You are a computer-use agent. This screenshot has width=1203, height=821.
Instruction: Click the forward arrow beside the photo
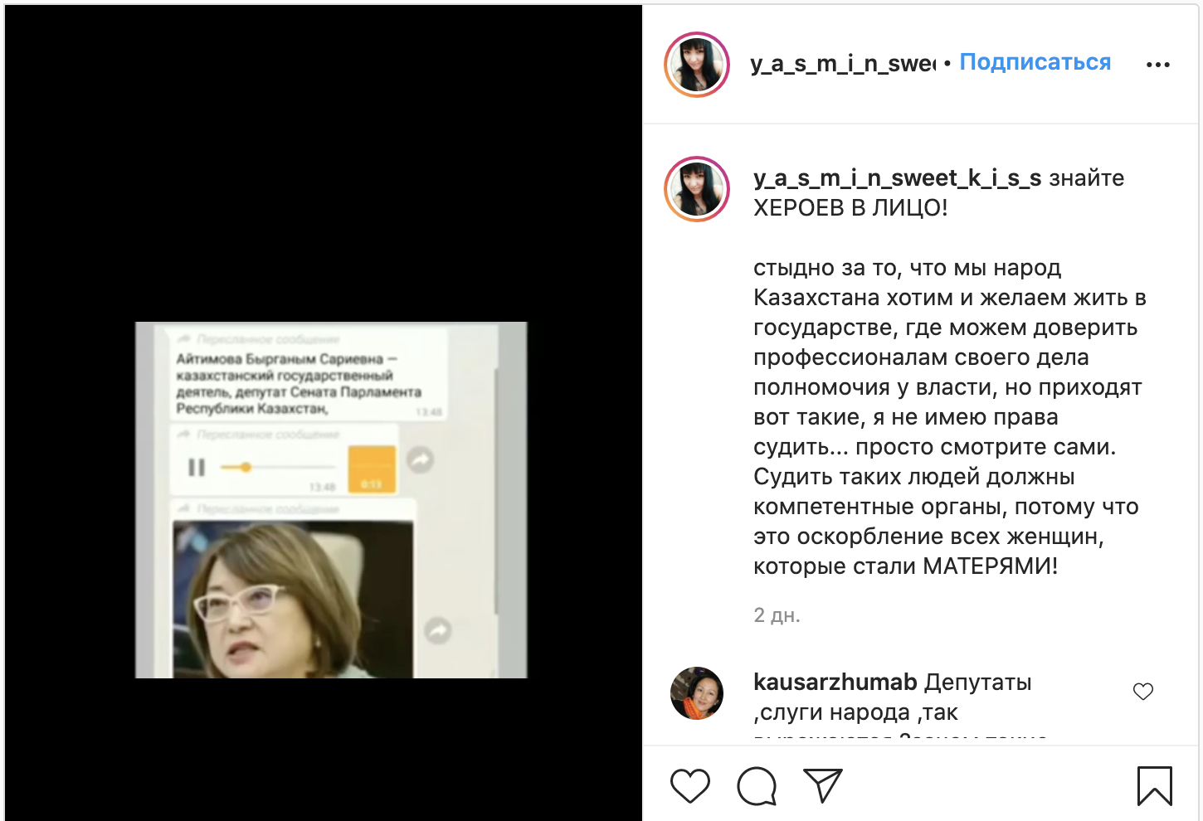click(x=438, y=631)
